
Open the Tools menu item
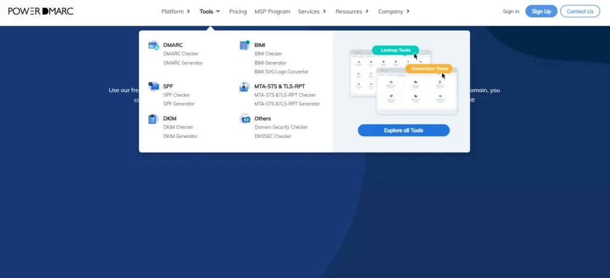click(206, 12)
